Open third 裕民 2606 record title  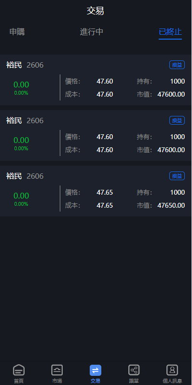click(x=25, y=176)
